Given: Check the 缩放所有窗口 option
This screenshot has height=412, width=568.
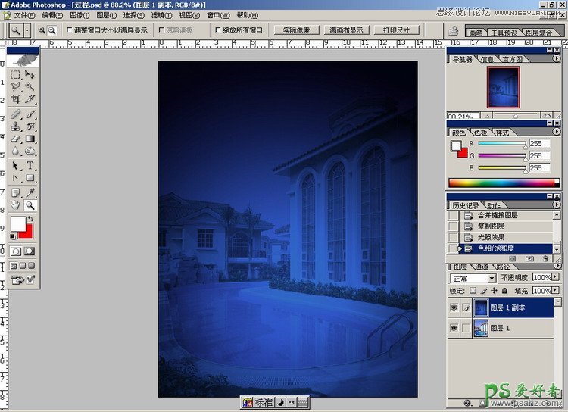Looking at the screenshot, I should pos(218,30).
